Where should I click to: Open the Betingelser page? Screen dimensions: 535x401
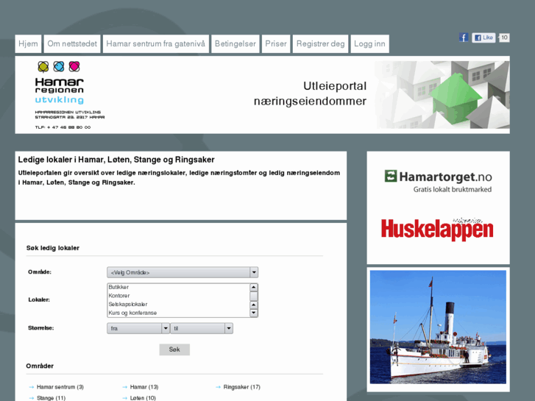pos(235,43)
